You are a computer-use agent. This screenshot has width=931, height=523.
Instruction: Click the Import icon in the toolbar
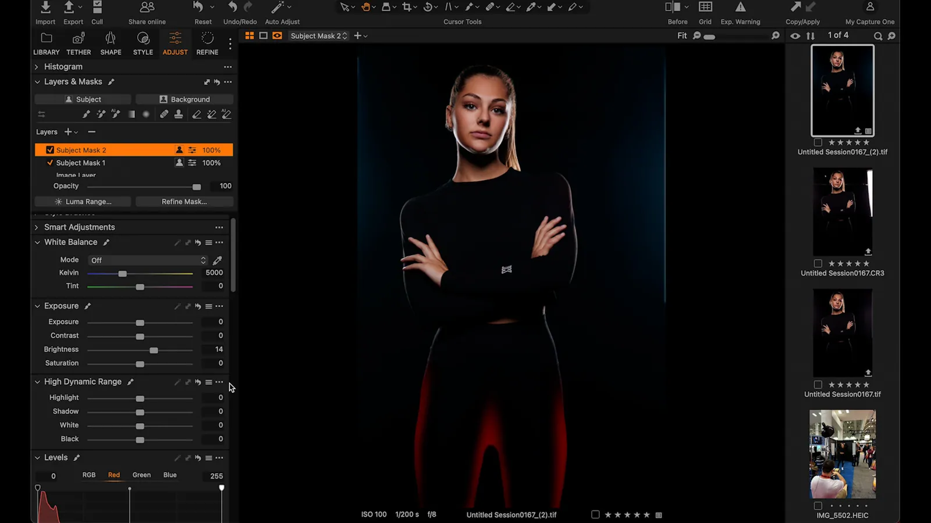coord(45,7)
